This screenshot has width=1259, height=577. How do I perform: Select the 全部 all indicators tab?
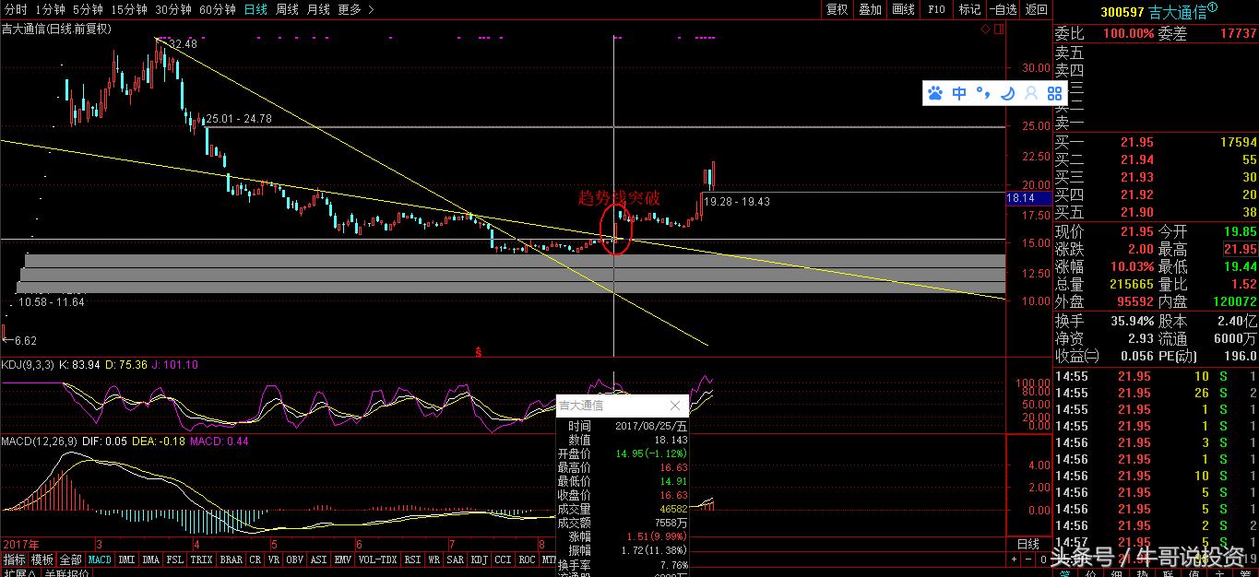[71, 559]
